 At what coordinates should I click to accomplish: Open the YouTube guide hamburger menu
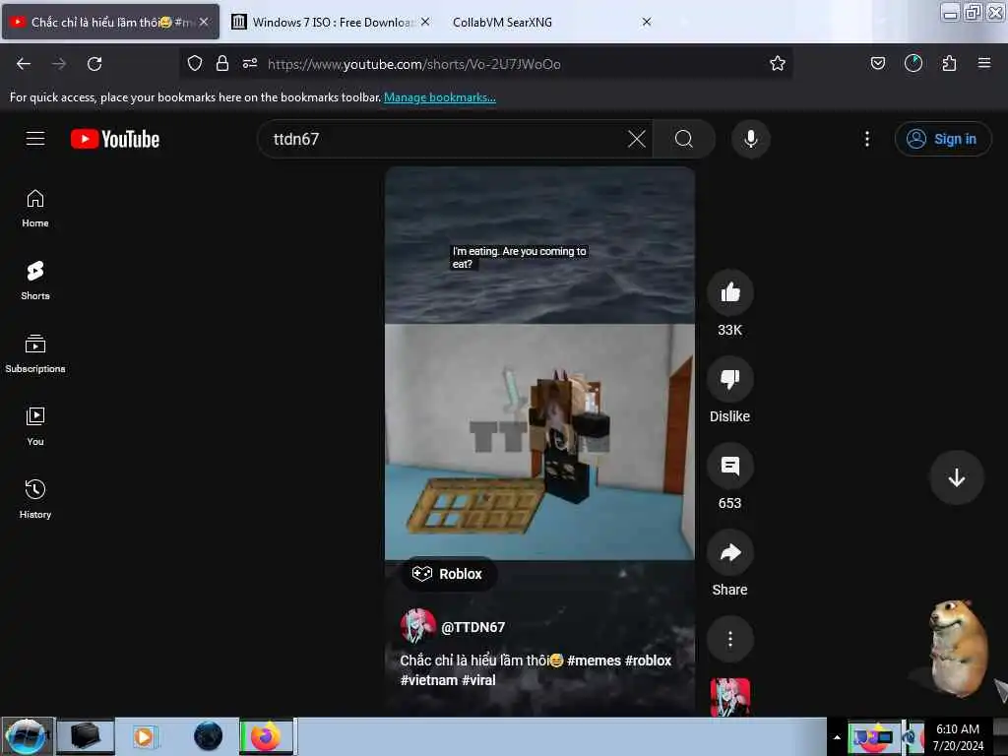pyautogui.click(x=35, y=139)
